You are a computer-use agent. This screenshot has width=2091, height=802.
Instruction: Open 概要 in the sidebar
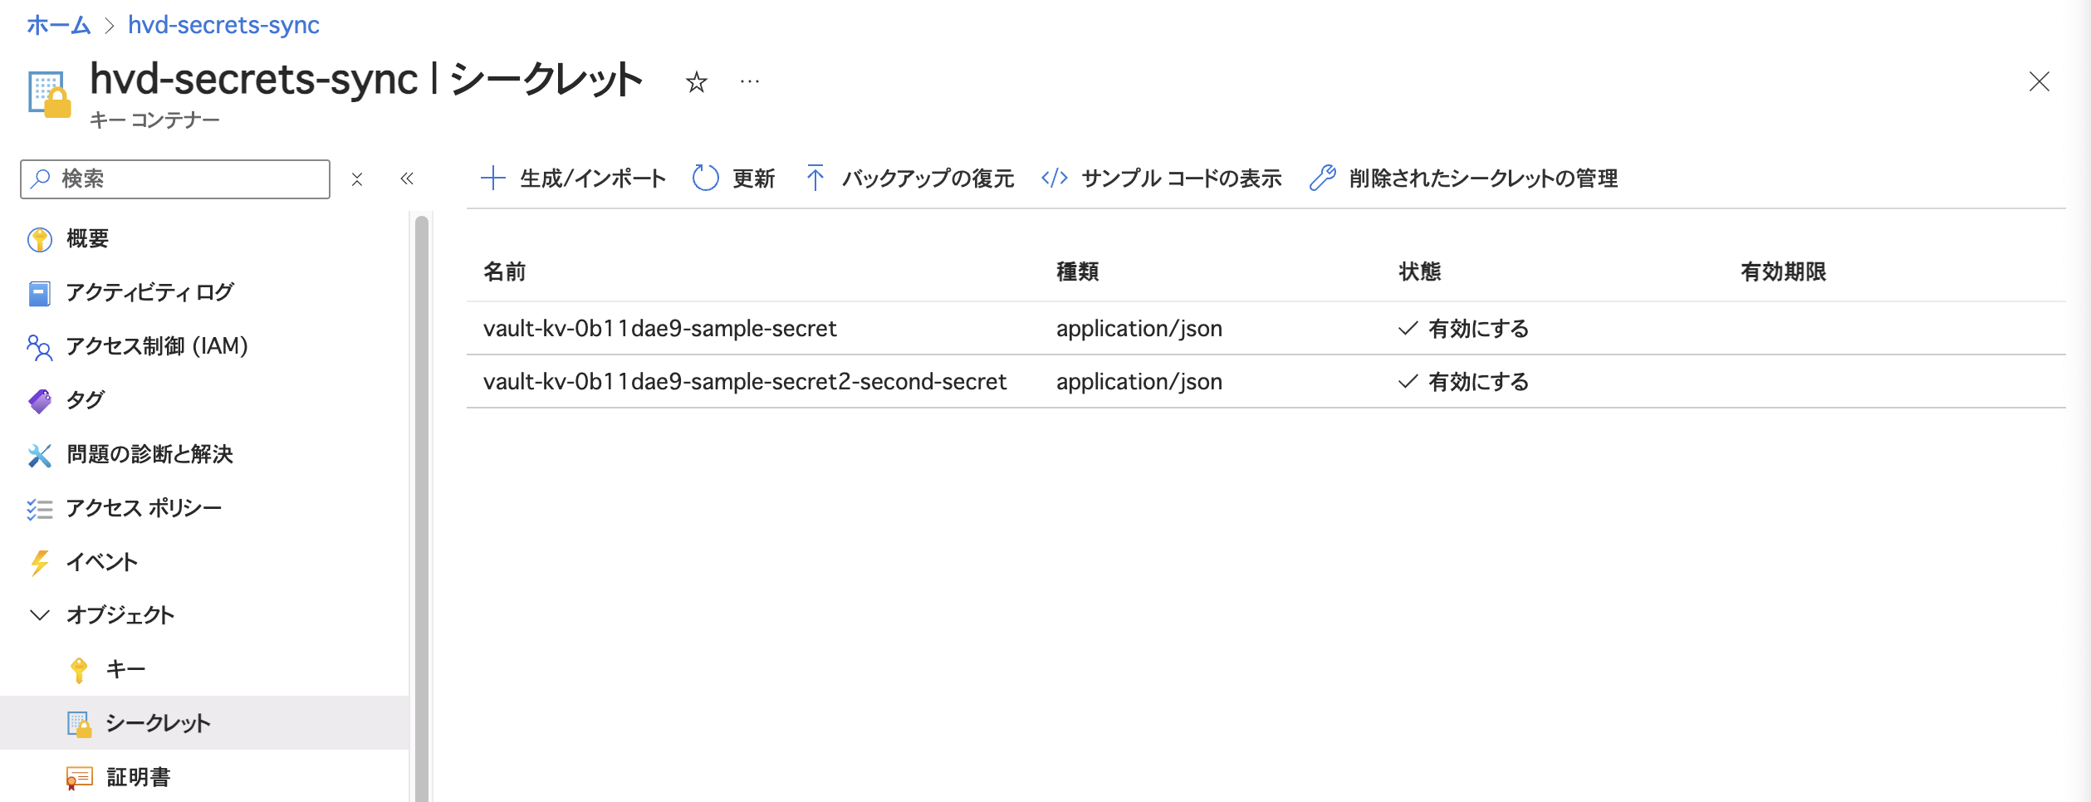pos(87,239)
